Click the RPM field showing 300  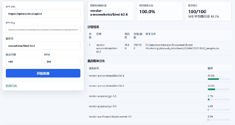(62, 62)
